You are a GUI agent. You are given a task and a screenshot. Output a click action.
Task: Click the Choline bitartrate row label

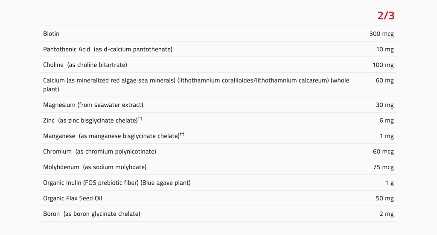[x=85, y=65]
